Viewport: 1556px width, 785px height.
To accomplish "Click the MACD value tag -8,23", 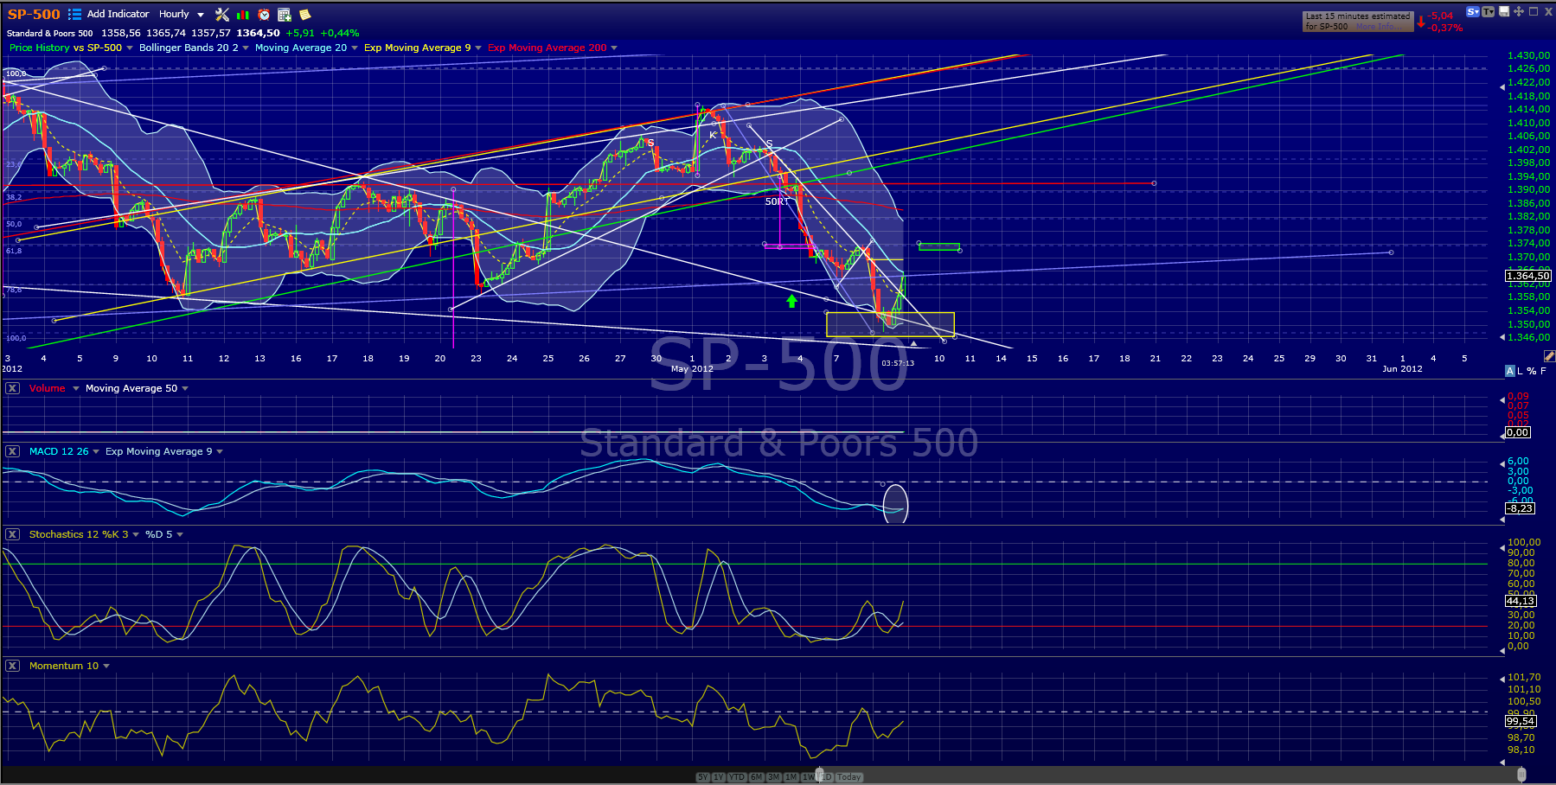I will tap(1520, 508).
